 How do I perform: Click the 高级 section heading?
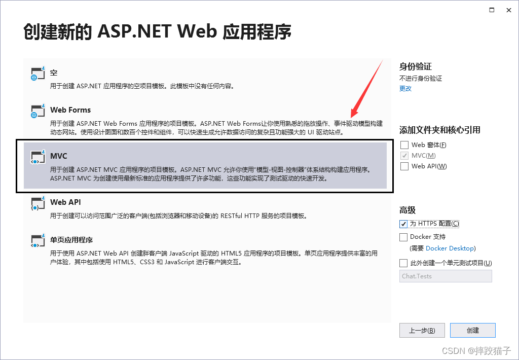point(407,210)
